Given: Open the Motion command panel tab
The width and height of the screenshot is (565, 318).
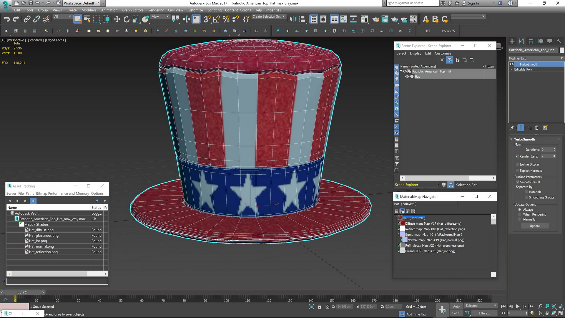Looking at the screenshot, I should point(540,41).
